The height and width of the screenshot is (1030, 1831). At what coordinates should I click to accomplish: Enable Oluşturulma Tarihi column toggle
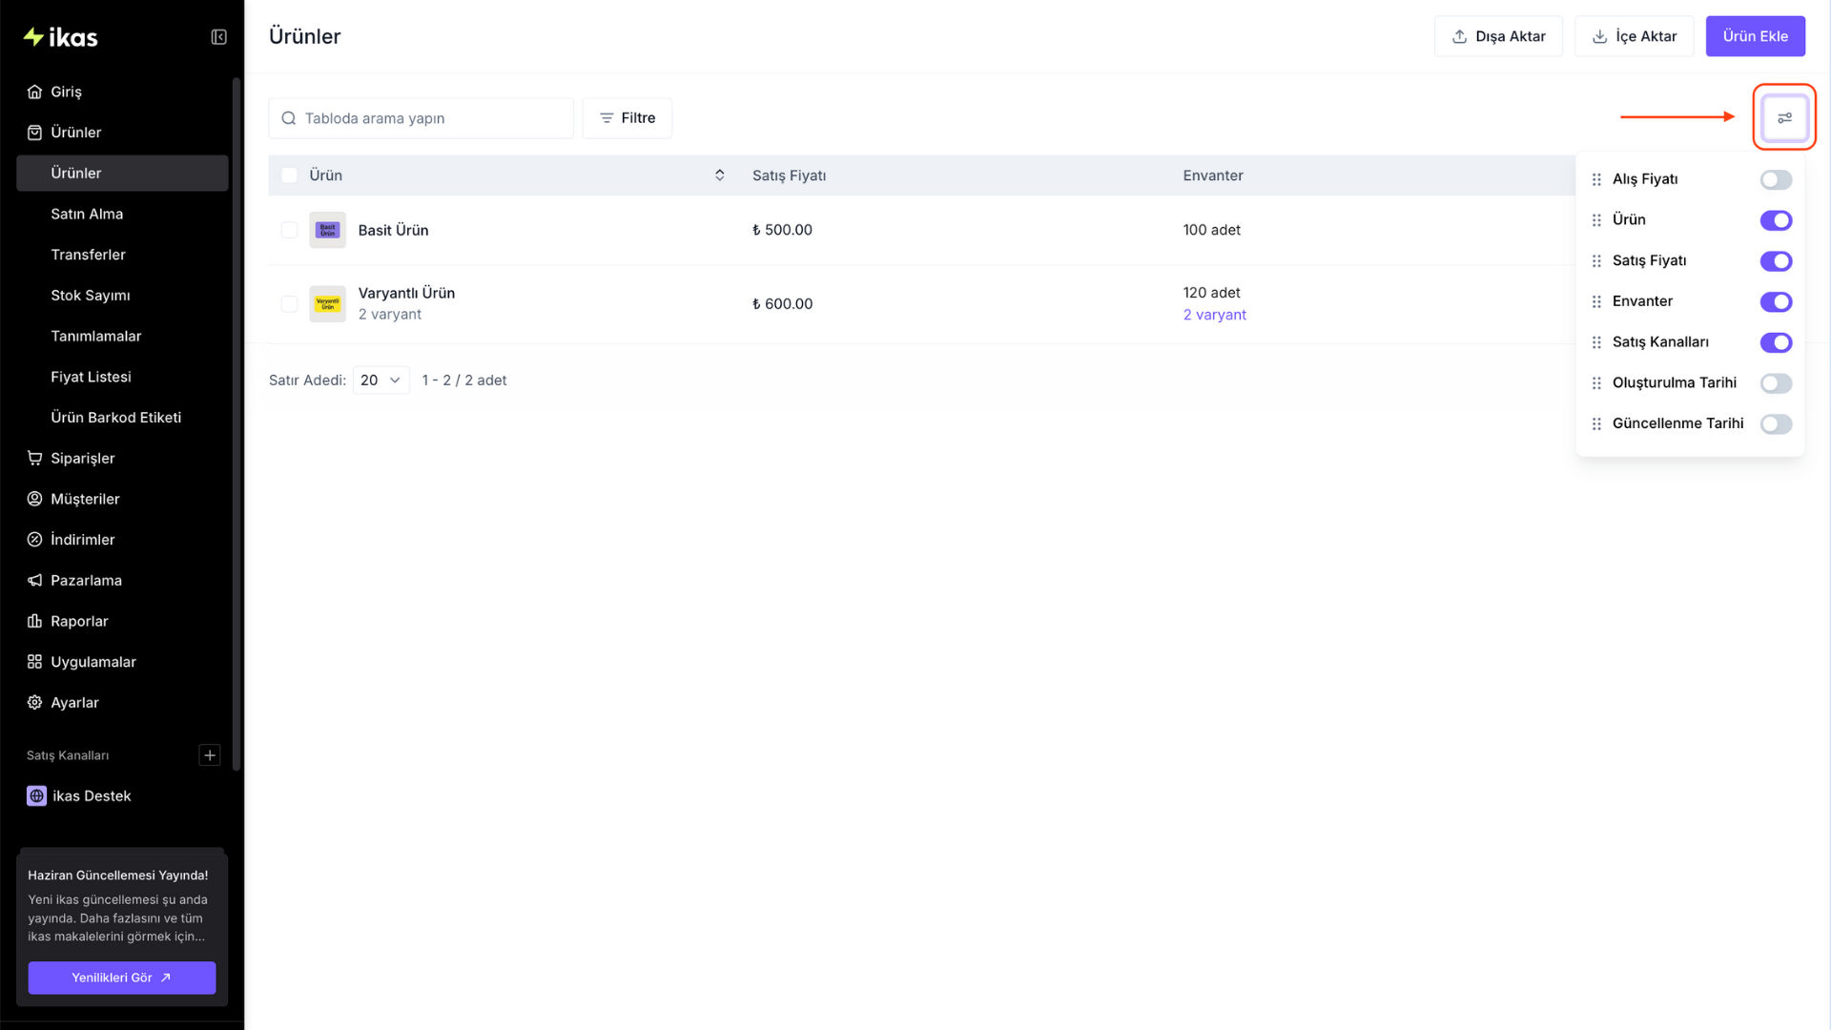(1776, 383)
